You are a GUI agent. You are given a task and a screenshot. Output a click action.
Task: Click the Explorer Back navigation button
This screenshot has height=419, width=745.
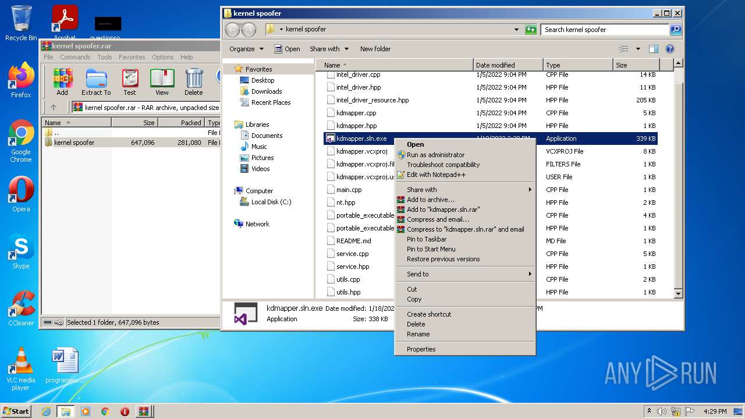[x=232, y=30]
